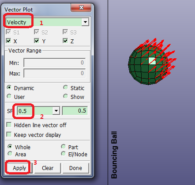Uncheck the Z component checkbox
This screenshot has height=185, width=195.
pos(65,41)
